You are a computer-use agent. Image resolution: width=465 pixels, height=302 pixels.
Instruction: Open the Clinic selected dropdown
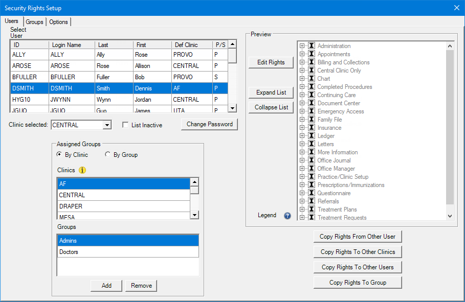click(106, 125)
